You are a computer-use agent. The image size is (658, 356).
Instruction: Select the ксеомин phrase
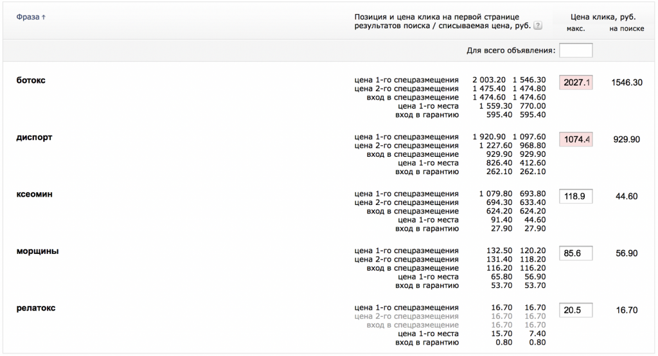[x=35, y=193]
